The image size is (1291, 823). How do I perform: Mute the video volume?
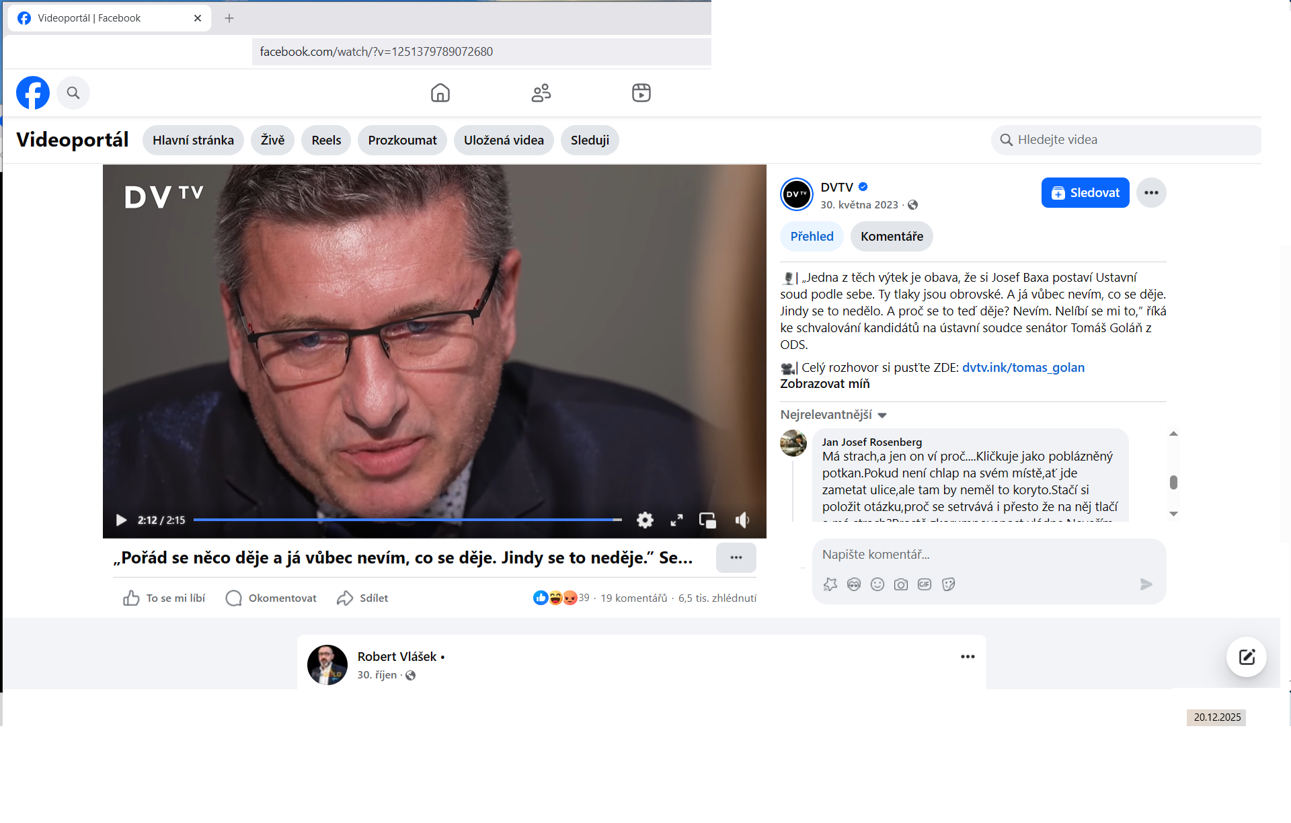742,520
